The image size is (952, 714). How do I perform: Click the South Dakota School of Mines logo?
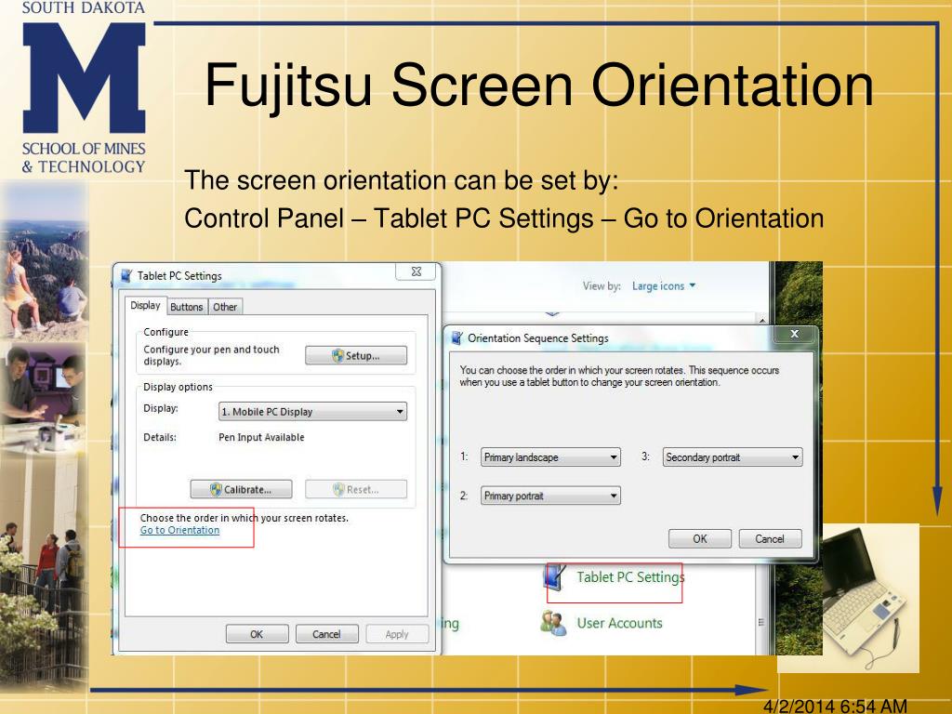coord(84,87)
